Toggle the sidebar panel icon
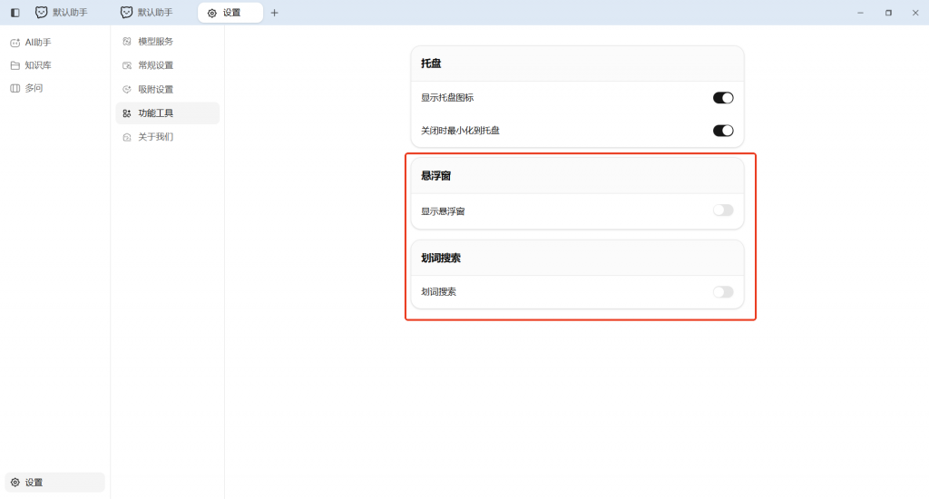Image resolution: width=929 pixels, height=499 pixels. point(15,13)
